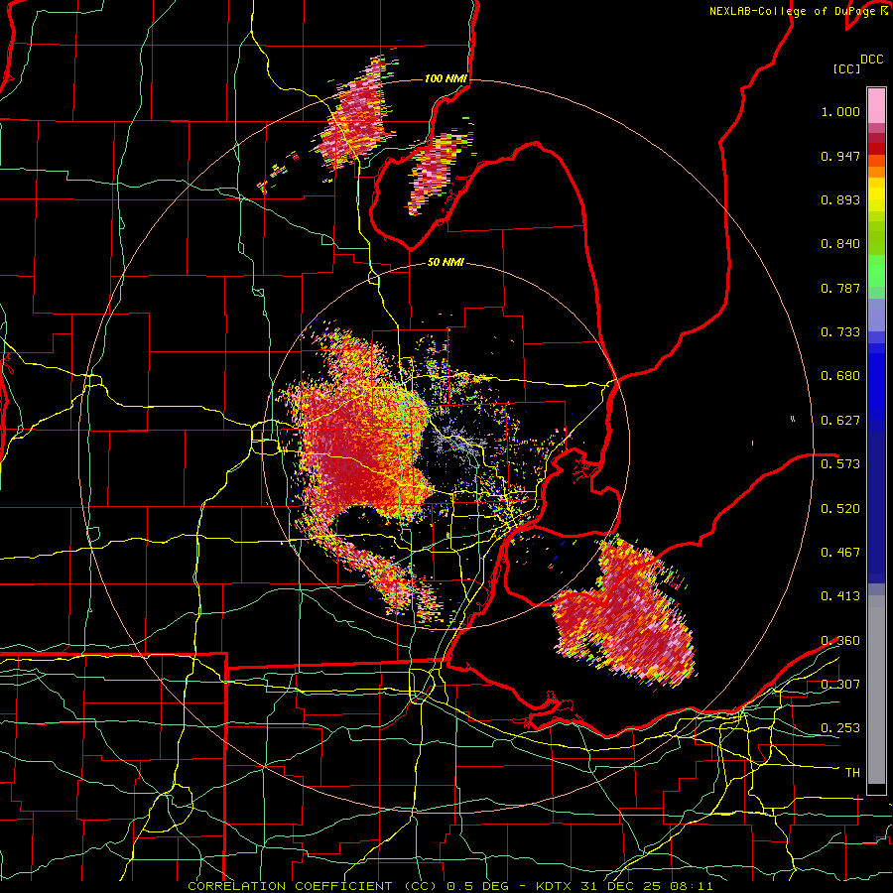Screen dimensions: 893x893
Task: Select the 0.307 color scale value
Action: pyautogui.click(x=840, y=684)
